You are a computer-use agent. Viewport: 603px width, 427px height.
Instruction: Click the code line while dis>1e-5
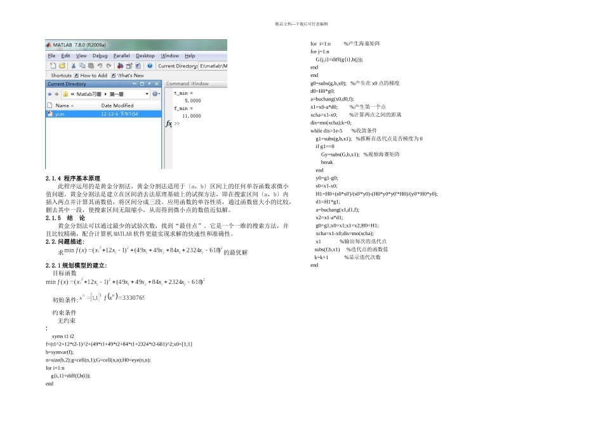coord(326,130)
